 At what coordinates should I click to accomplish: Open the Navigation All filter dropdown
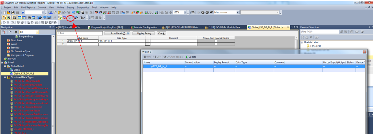tap(37, 32)
